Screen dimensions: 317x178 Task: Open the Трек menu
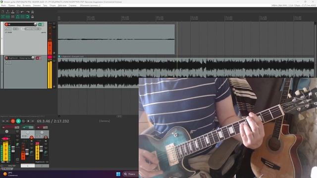point(45,5)
